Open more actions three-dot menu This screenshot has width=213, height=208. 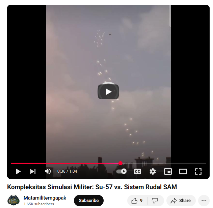pyautogui.click(x=204, y=201)
